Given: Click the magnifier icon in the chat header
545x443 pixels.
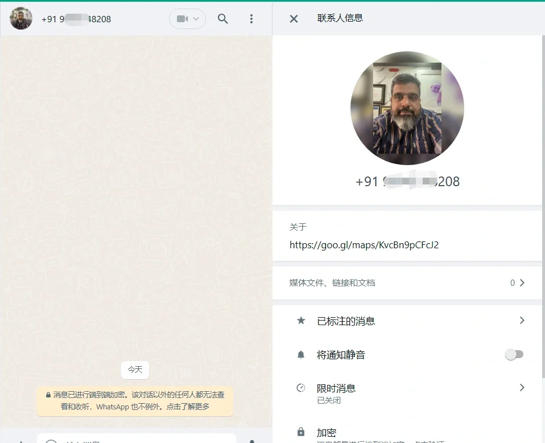Looking at the screenshot, I should [x=222, y=18].
